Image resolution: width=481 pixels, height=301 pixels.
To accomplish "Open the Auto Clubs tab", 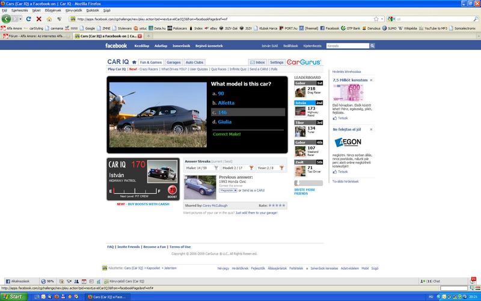I will pyautogui.click(x=194, y=63).
